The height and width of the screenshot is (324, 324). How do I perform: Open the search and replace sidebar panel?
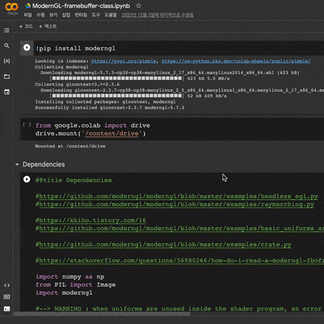click(6, 45)
